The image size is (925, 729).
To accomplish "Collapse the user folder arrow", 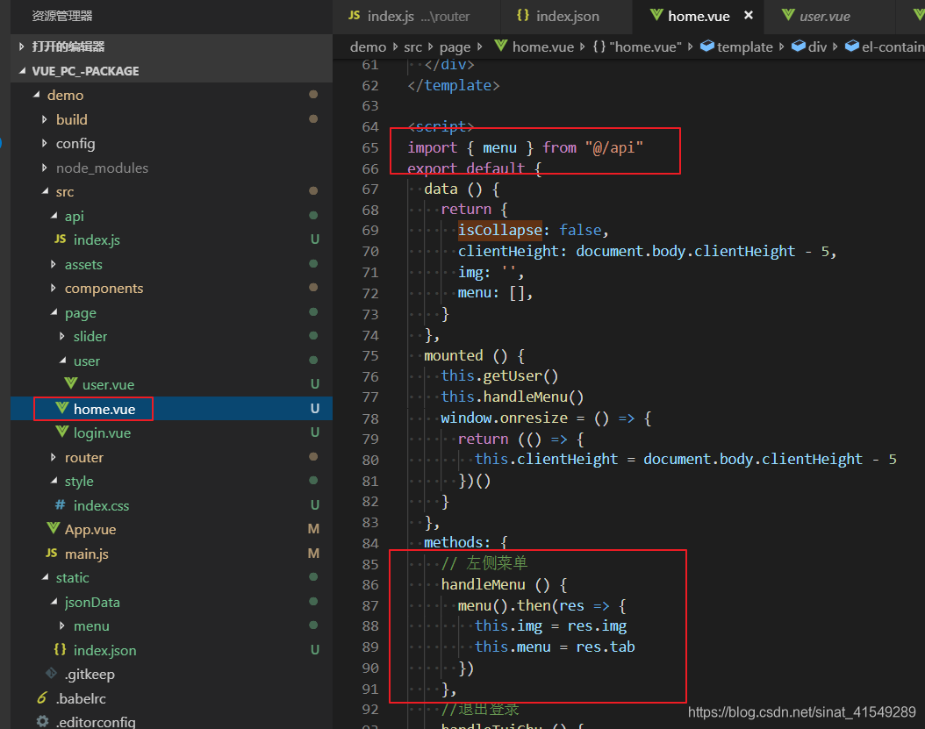I will (62, 361).
